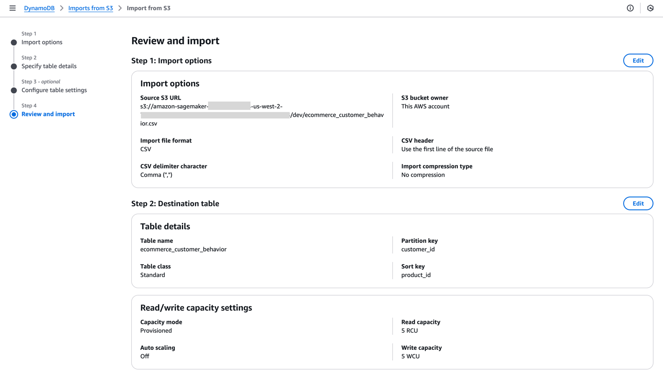Click the Step 2 wizard circle indicator
The image size is (663, 373).
[14, 67]
